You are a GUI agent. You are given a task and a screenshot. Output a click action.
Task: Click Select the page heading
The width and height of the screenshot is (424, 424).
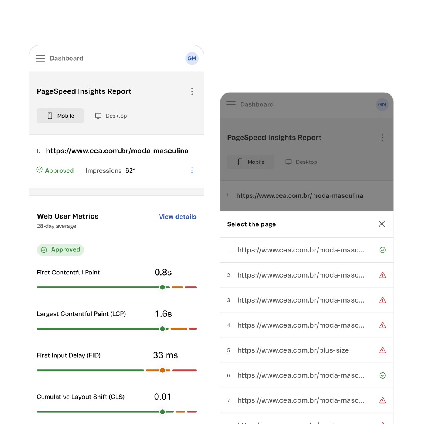pos(251,224)
